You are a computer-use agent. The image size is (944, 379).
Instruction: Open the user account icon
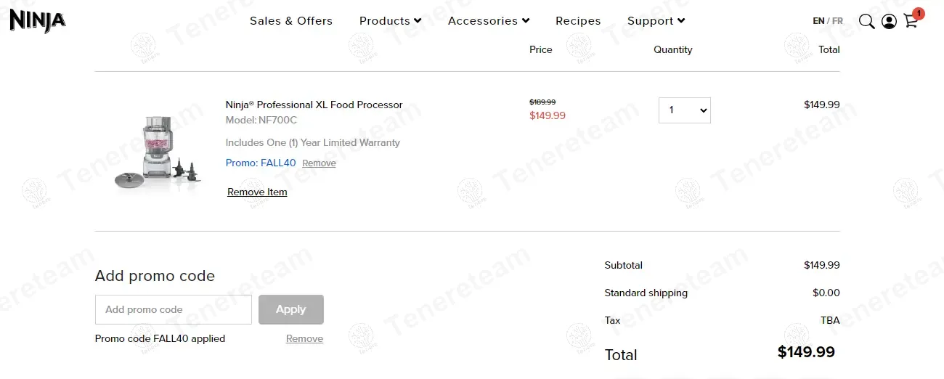point(889,21)
